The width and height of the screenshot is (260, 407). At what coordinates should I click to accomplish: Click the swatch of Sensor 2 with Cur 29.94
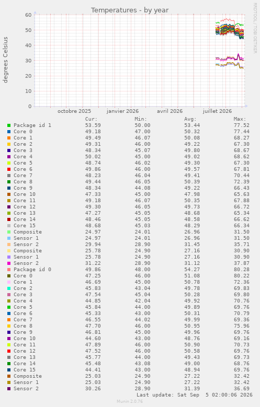pos(9,245)
